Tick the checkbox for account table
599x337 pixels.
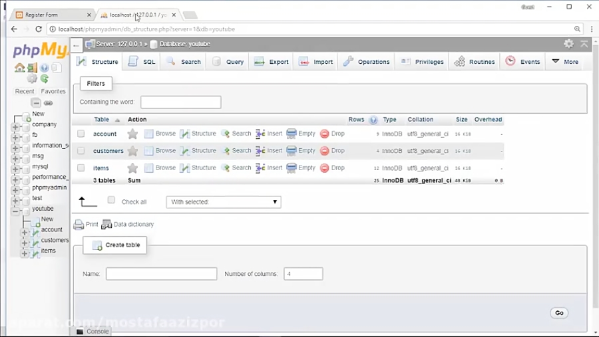tap(81, 134)
